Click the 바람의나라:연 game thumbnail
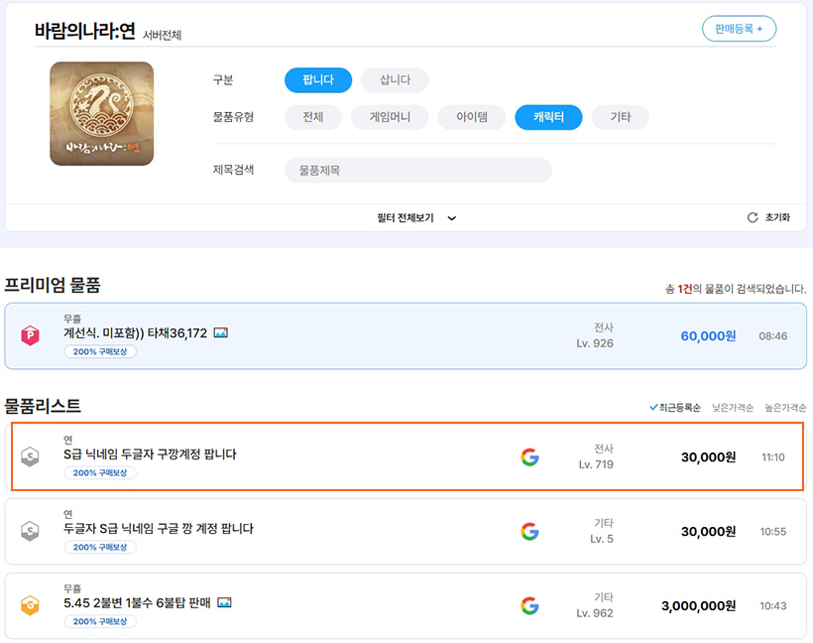Viewport: 813px width, 643px height. click(x=101, y=114)
